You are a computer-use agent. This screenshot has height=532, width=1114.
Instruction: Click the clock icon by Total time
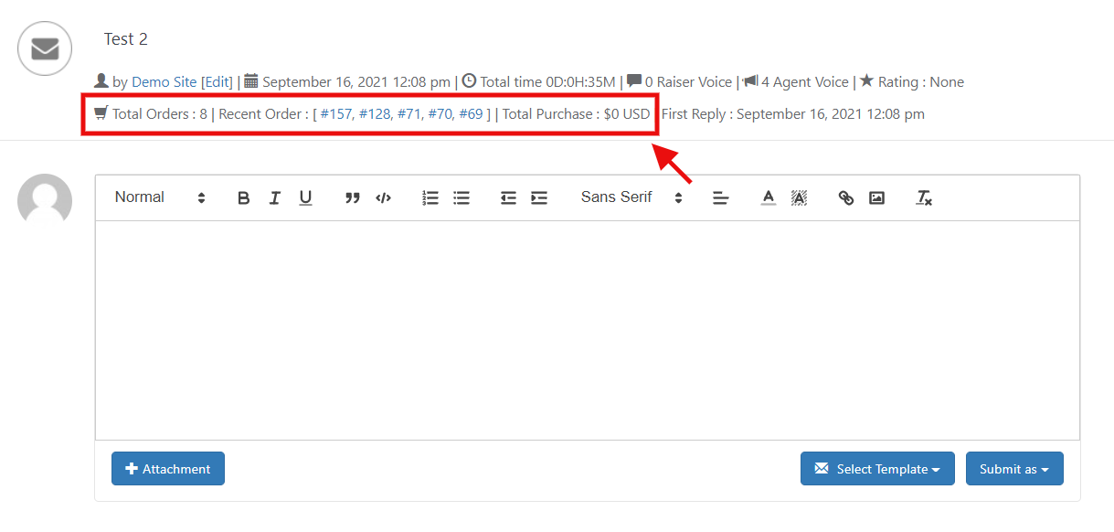click(469, 81)
